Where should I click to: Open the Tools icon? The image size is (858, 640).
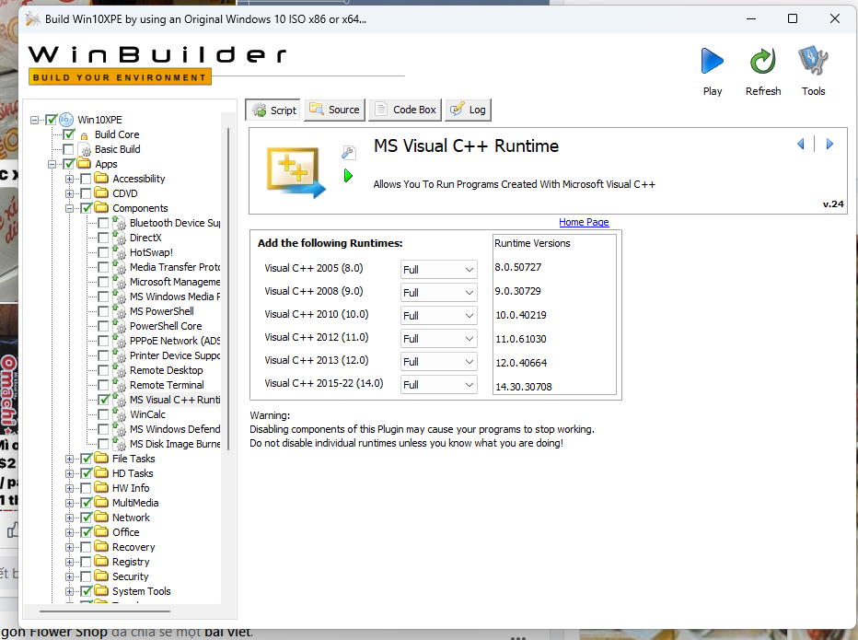[x=813, y=61]
